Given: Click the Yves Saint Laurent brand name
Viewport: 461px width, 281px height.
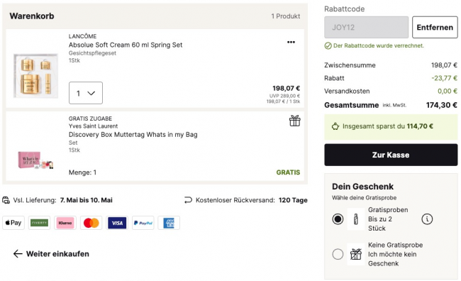Looking at the screenshot, I should pyautogui.click(x=93, y=126).
